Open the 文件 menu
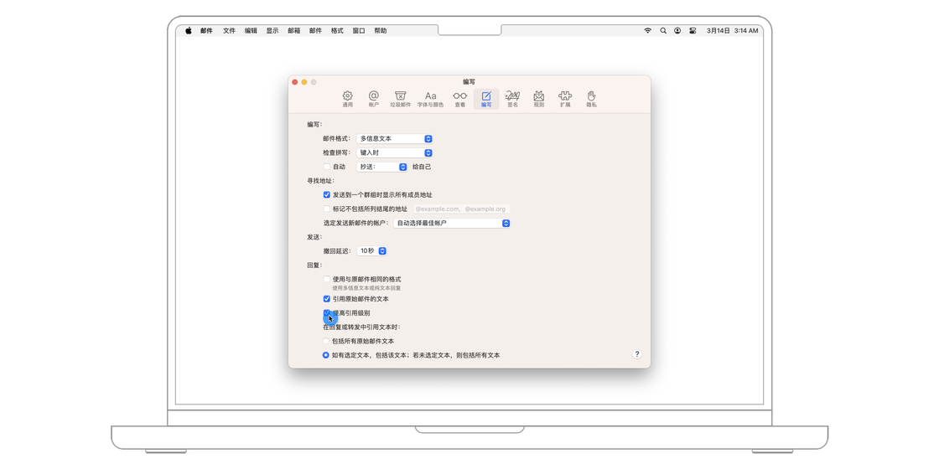The height and width of the screenshot is (469, 939). [x=230, y=30]
